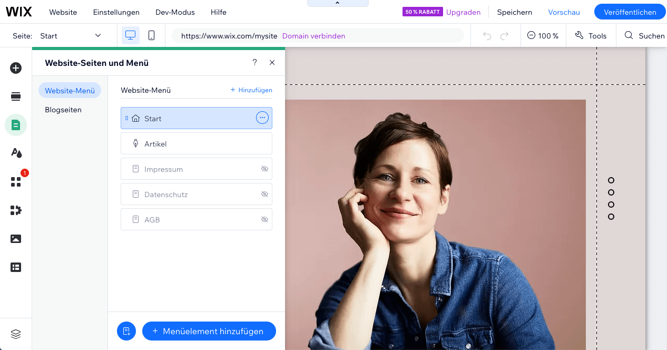Open the Layers icon at sidebar bottom
The width and height of the screenshot is (667, 350).
[16, 334]
